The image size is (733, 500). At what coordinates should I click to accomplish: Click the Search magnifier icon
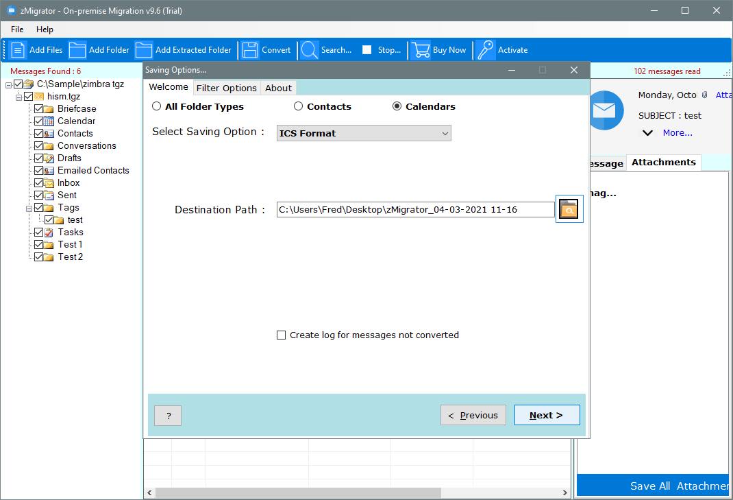(x=309, y=50)
